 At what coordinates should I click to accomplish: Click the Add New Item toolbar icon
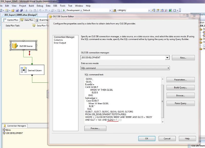coord(7,10)
